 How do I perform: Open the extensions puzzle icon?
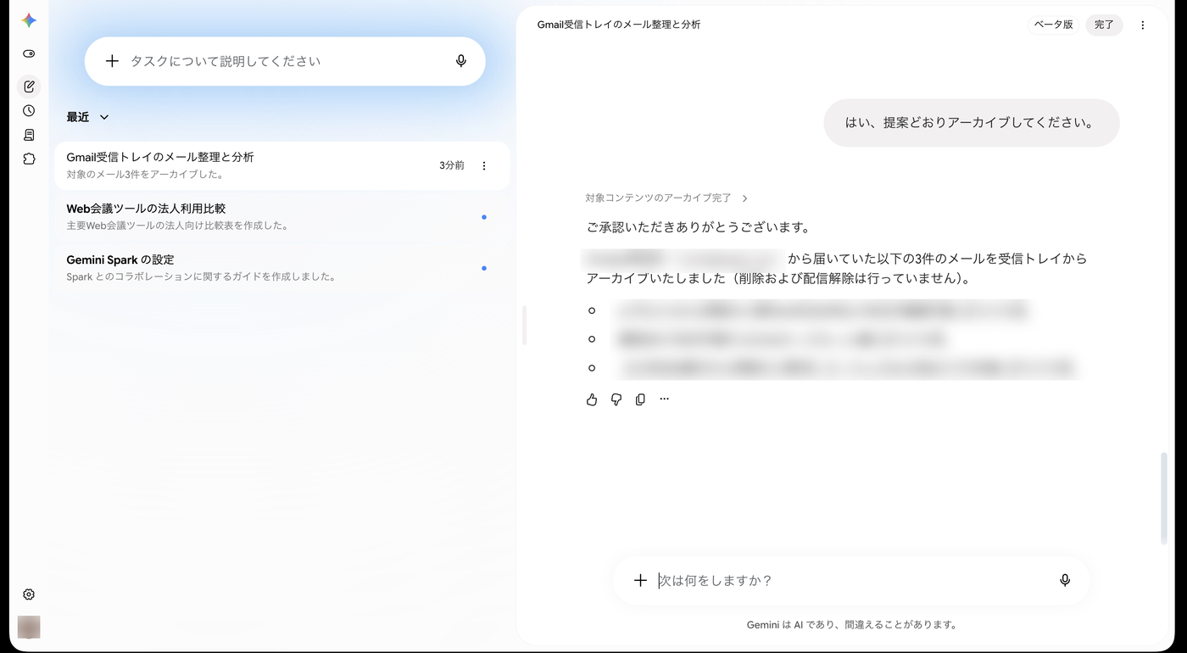[29, 159]
